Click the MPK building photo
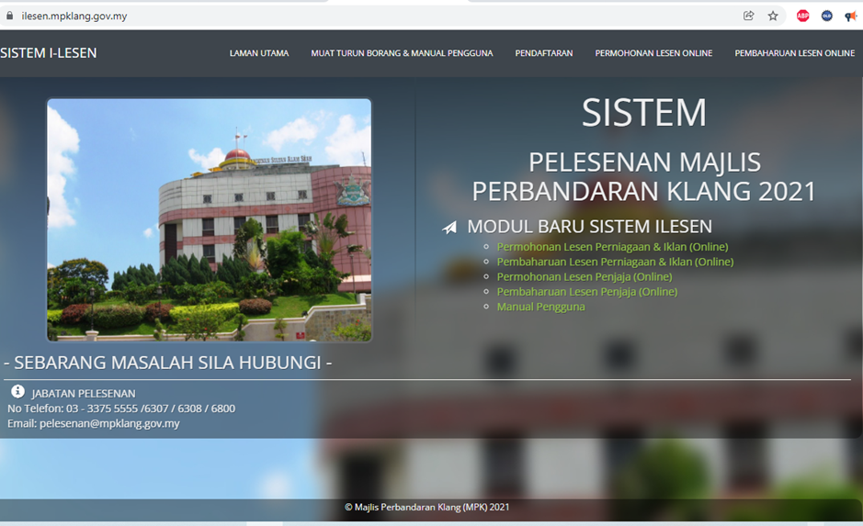This screenshot has height=526, width=863. 210,219
